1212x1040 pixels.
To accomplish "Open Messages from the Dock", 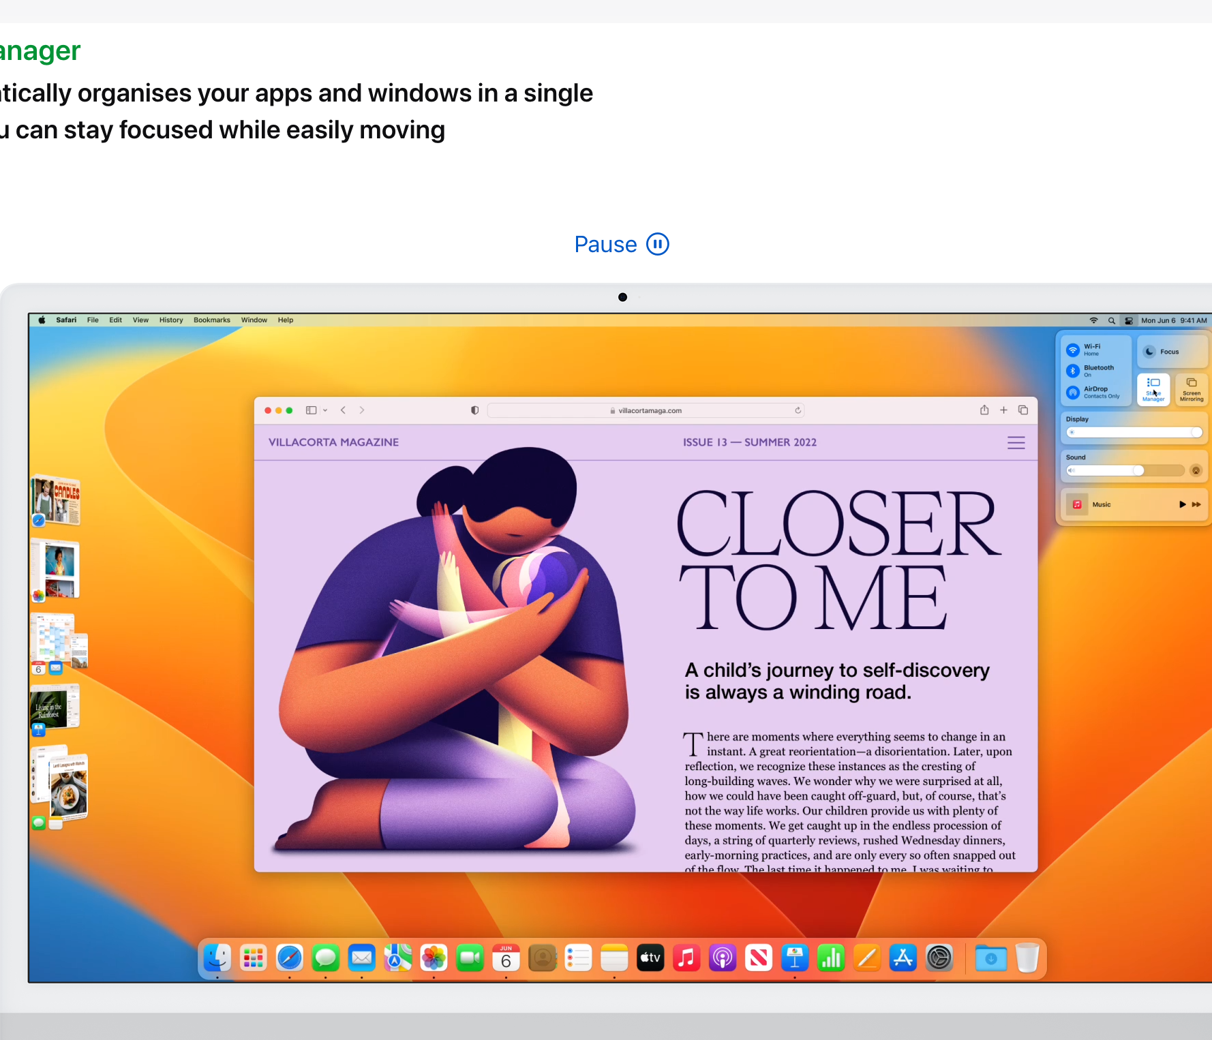I will point(326,958).
